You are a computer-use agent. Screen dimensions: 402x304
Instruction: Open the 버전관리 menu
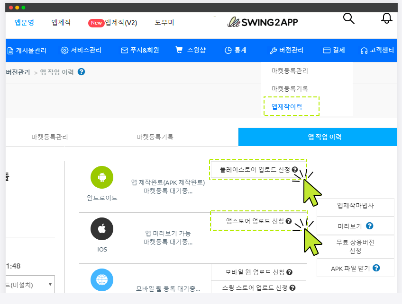coord(286,50)
